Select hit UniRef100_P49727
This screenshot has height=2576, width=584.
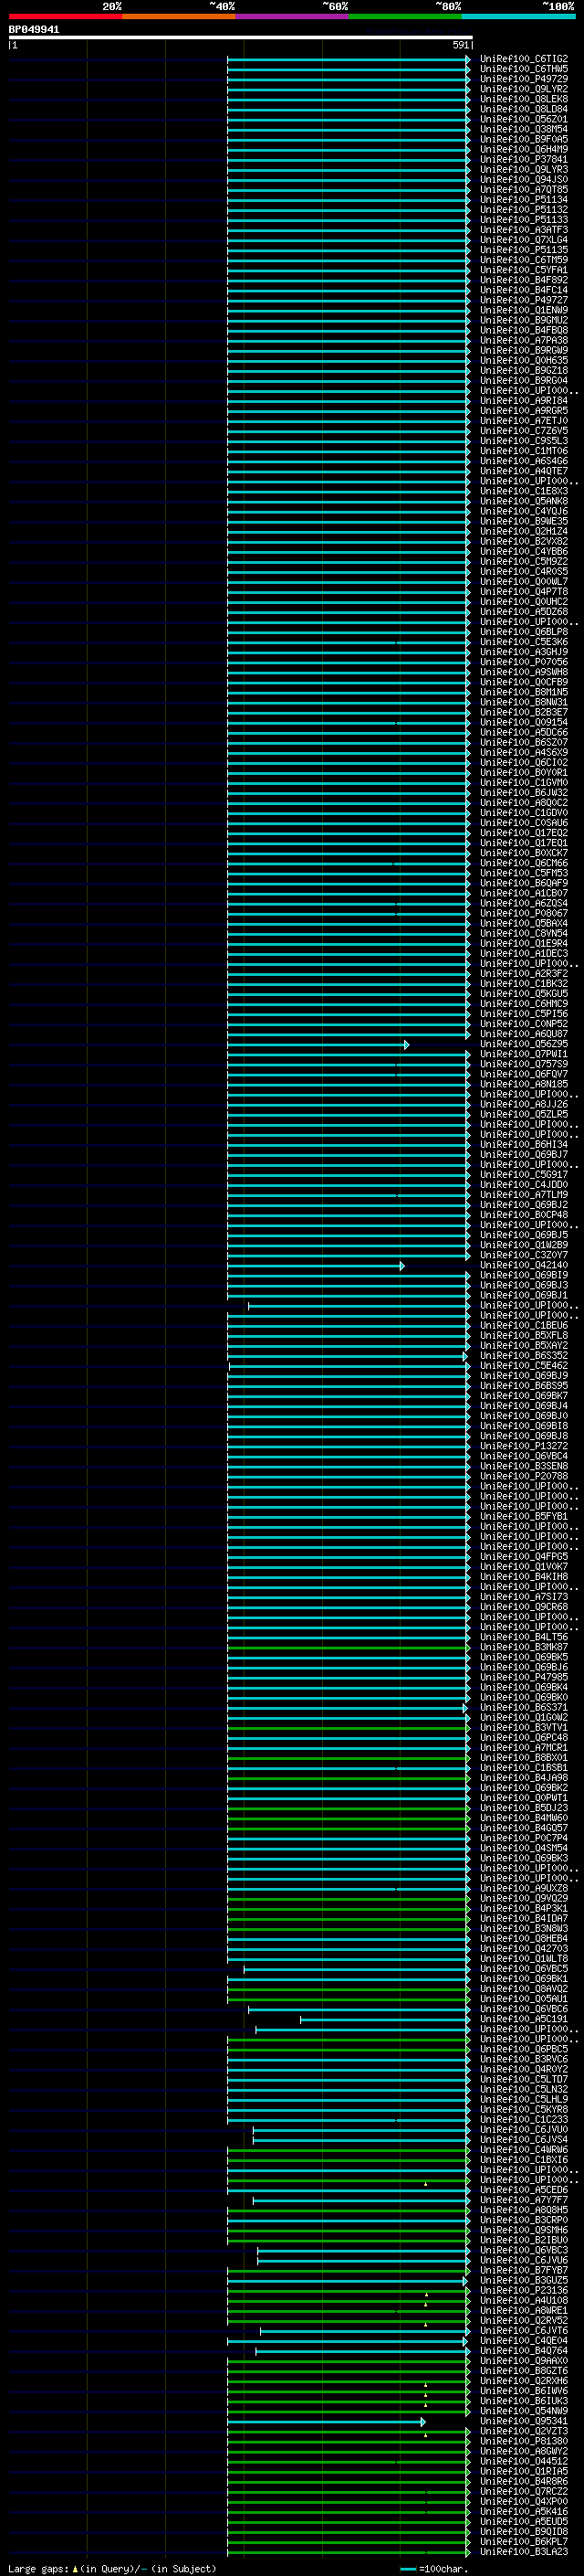click(524, 301)
